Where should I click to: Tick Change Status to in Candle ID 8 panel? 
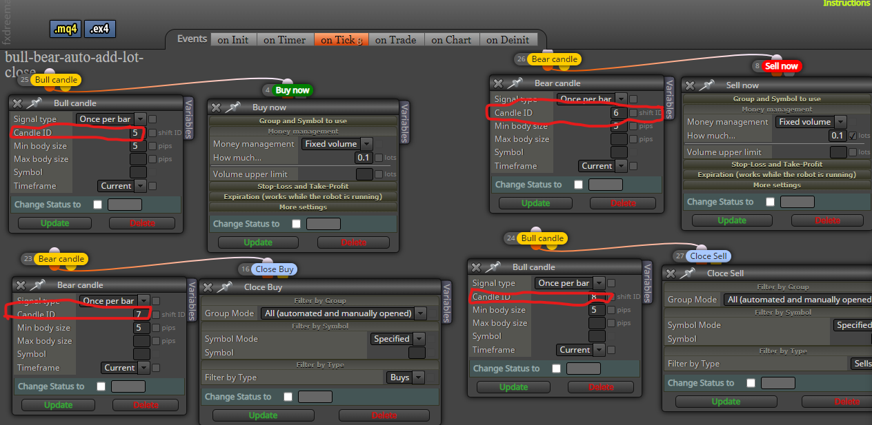coord(556,369)
